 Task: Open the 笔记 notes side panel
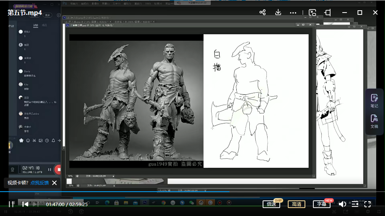pyautogui.click(x=374, y=101)
